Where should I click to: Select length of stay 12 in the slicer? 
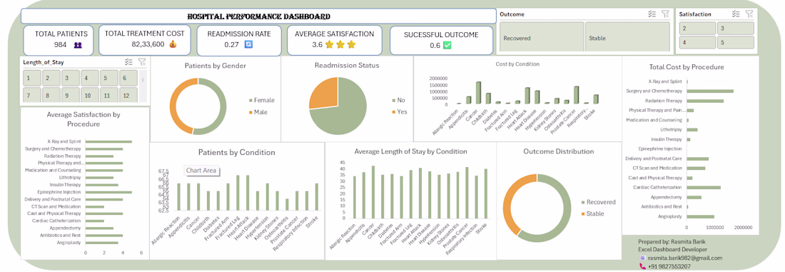click(x=128, y=95)
